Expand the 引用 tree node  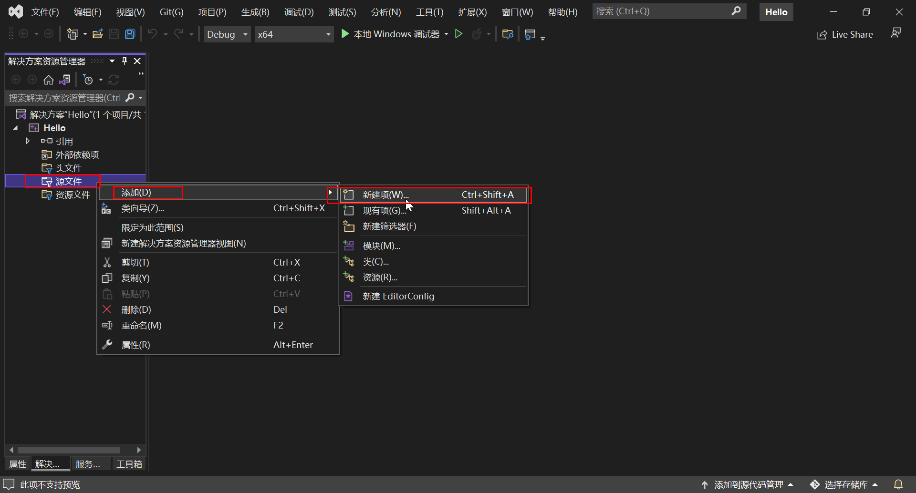tap(28, 141)
